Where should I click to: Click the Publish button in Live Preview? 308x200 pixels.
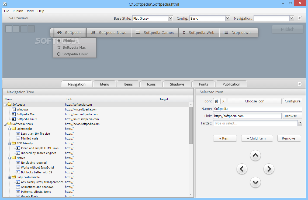[x=288, y=29]
